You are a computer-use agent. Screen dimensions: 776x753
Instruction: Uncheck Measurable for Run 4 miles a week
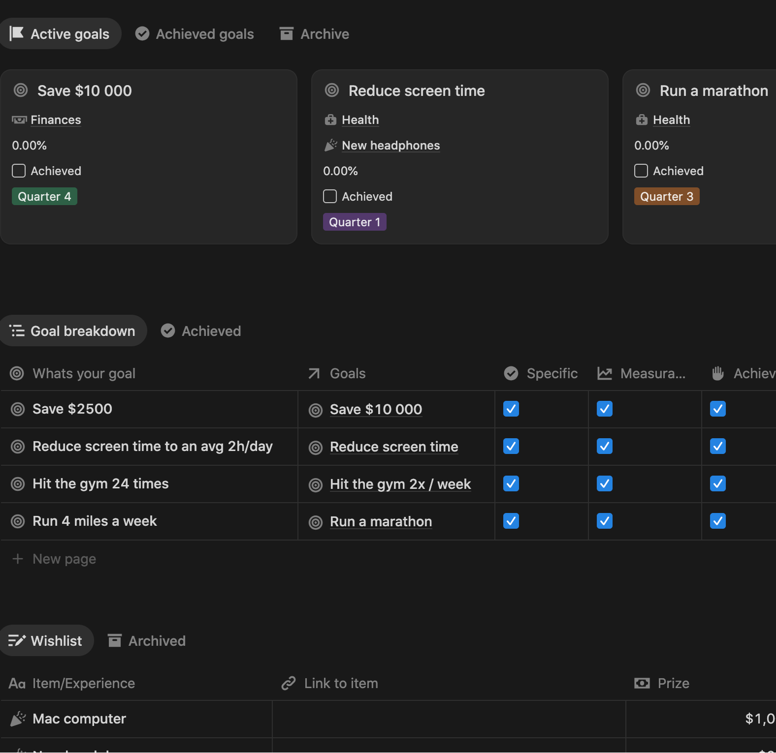605,521
